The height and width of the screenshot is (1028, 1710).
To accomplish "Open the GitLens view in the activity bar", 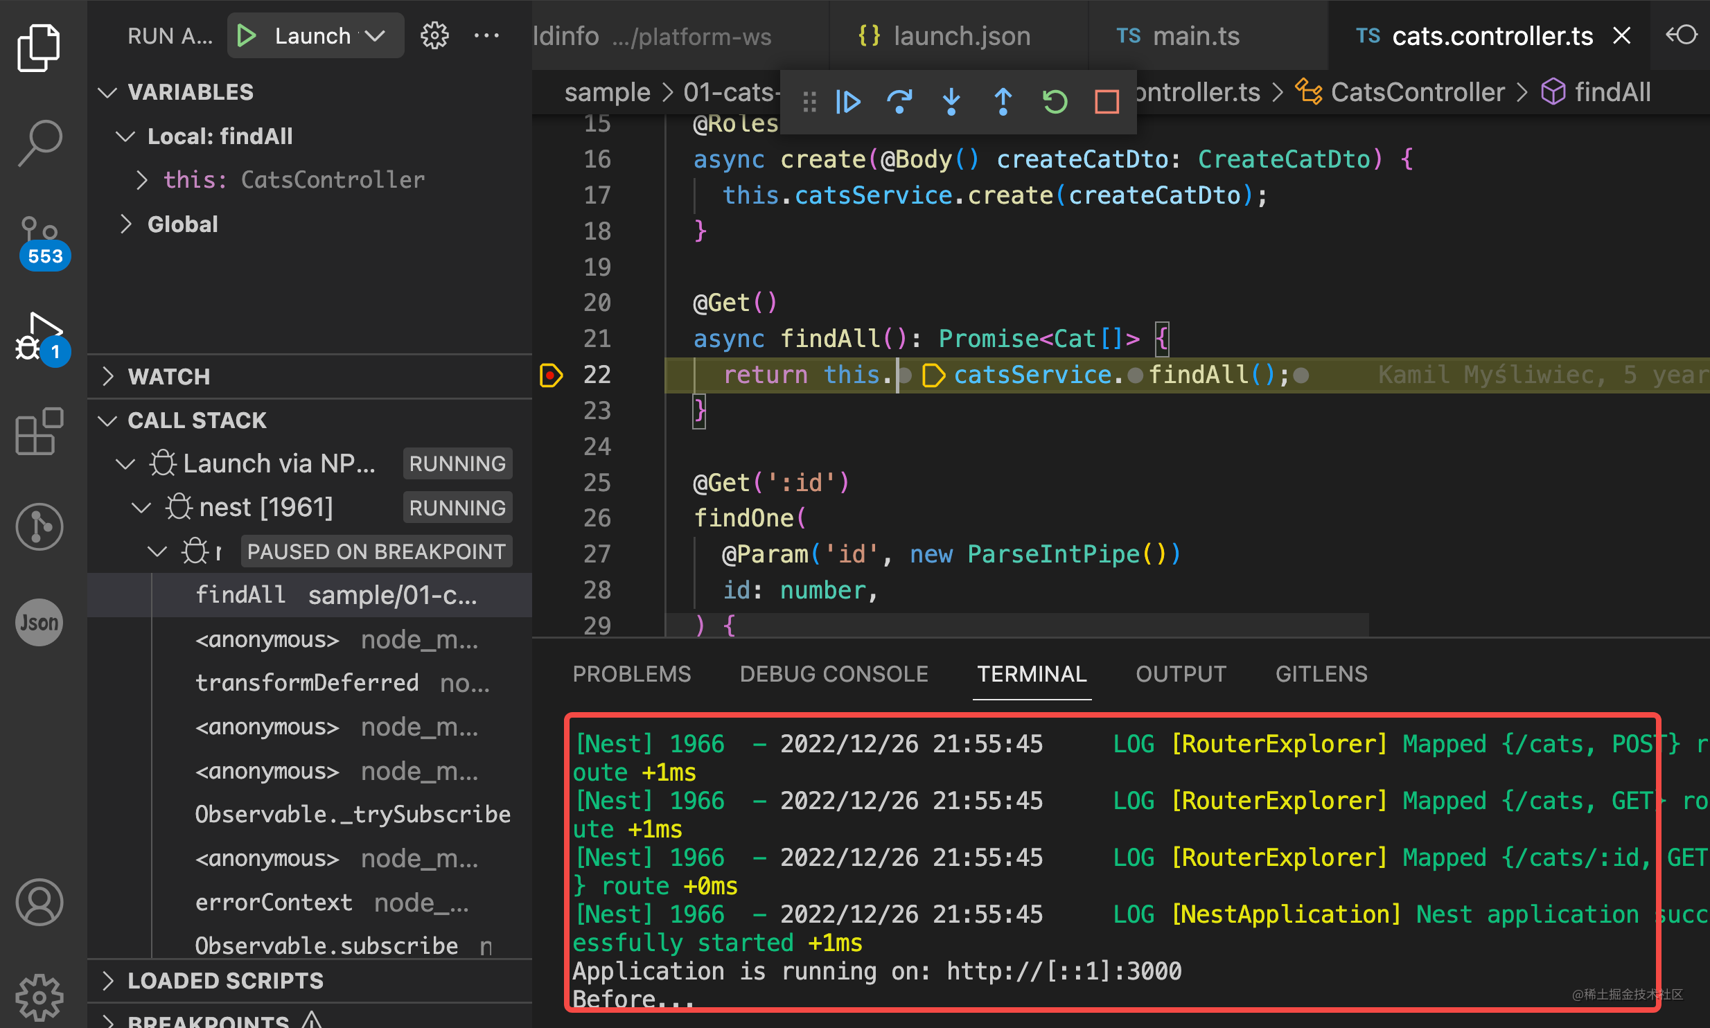I will pos(39,526).
